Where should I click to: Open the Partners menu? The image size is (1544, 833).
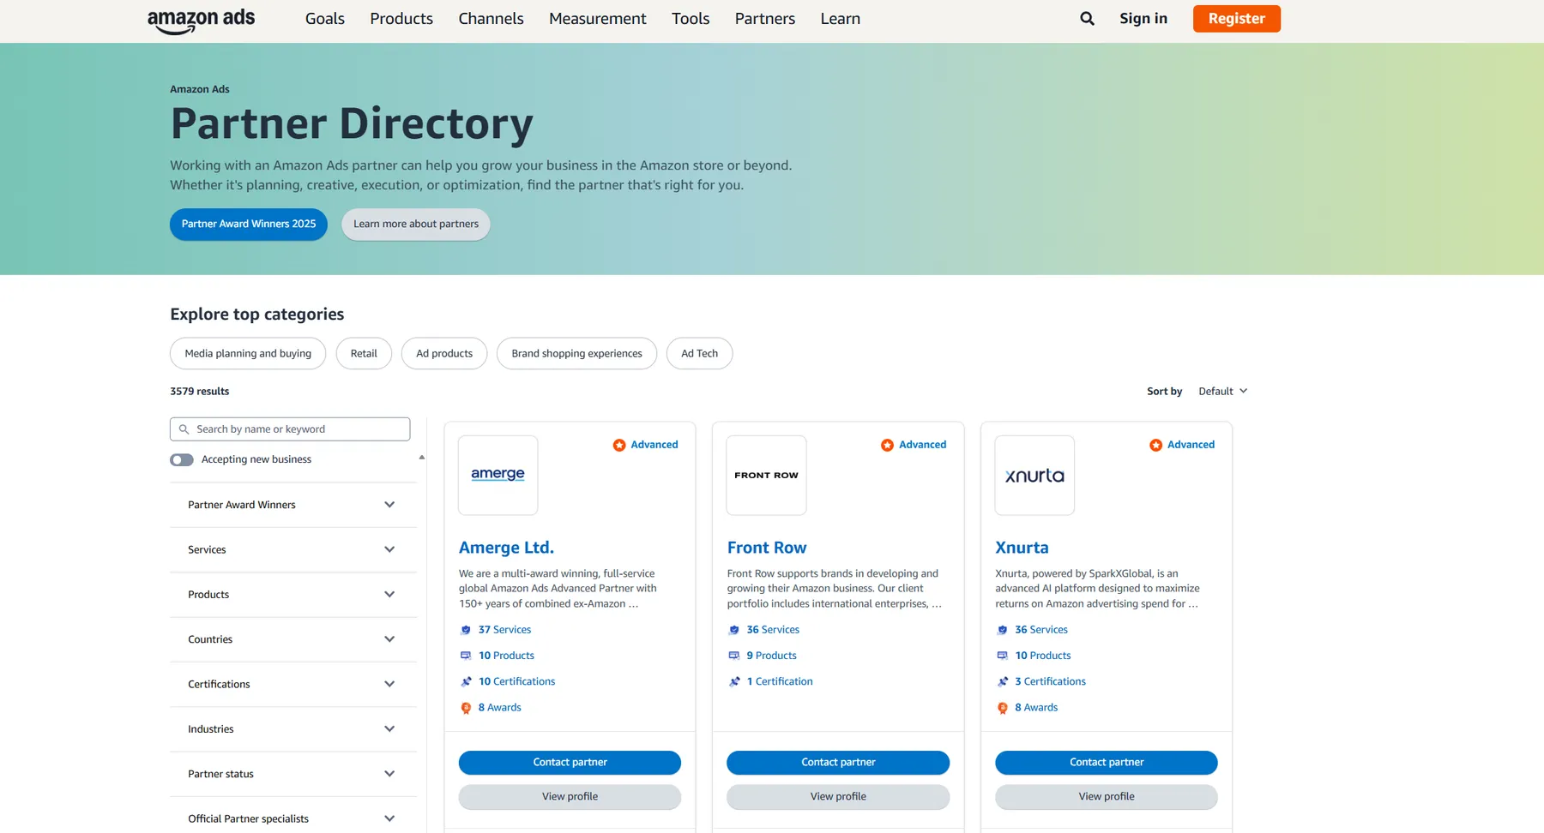(765, 19)
